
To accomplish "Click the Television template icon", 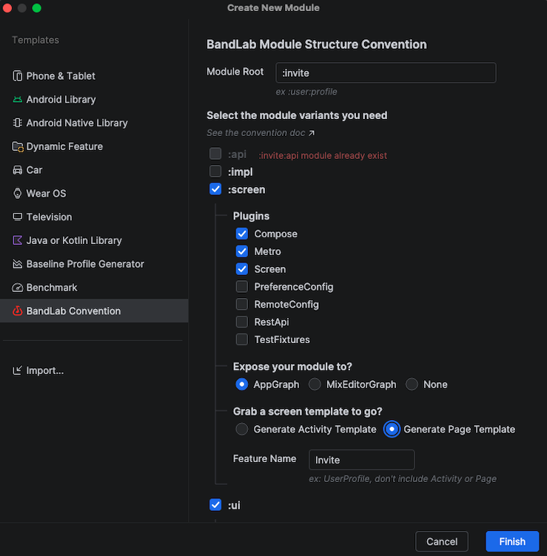I will point(18,217).
